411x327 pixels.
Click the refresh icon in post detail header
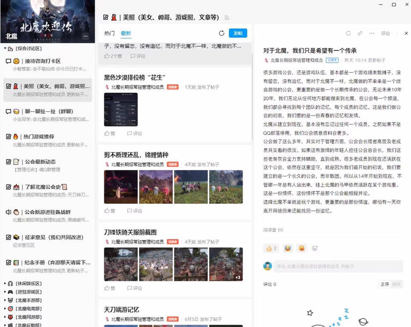348,33
